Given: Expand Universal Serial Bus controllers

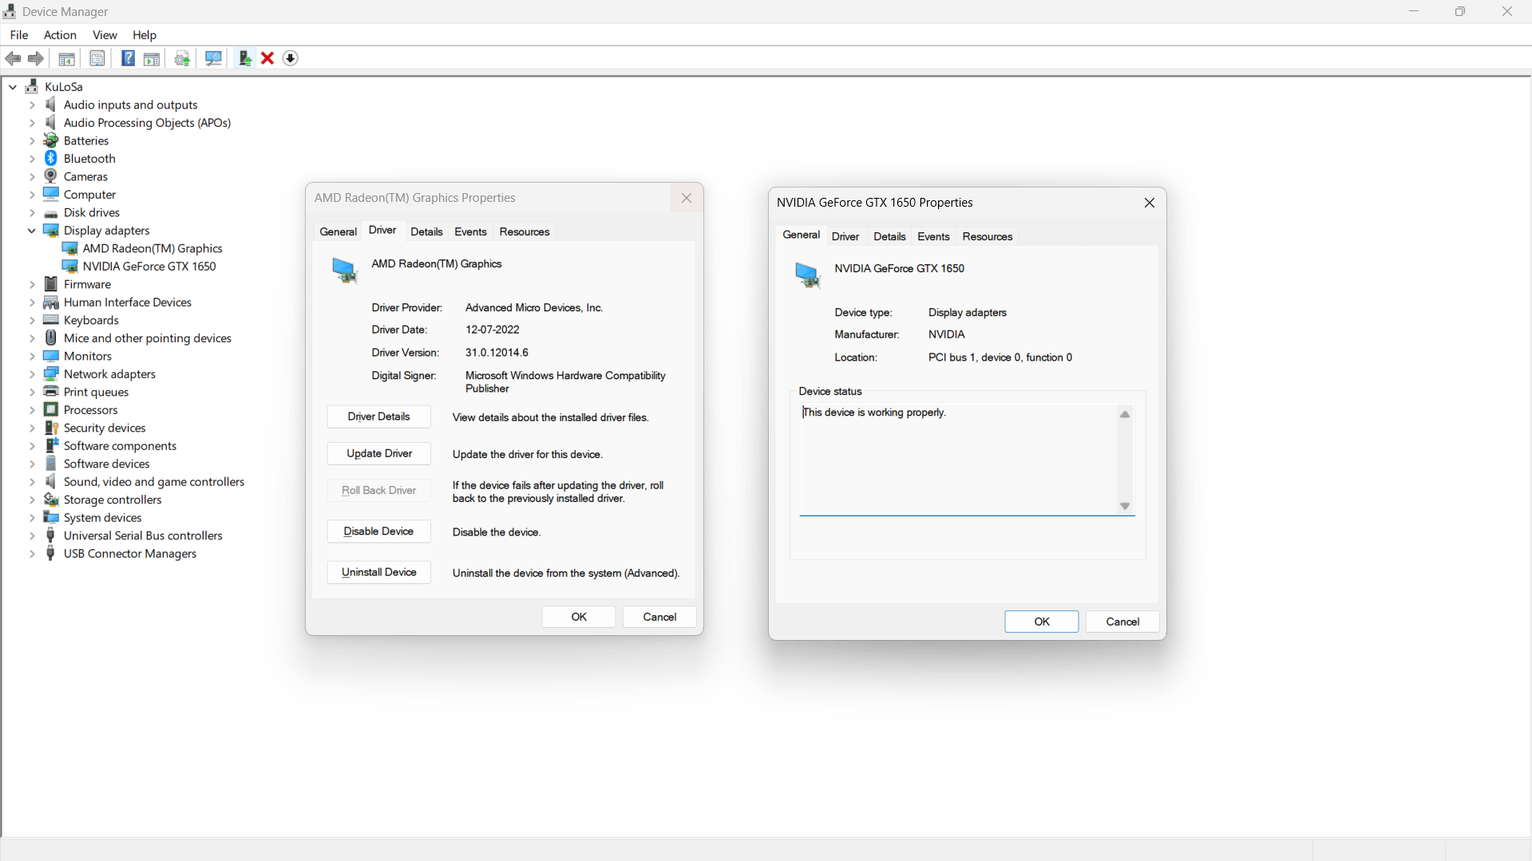Looking at the screenshot, I should click(32, 536).
